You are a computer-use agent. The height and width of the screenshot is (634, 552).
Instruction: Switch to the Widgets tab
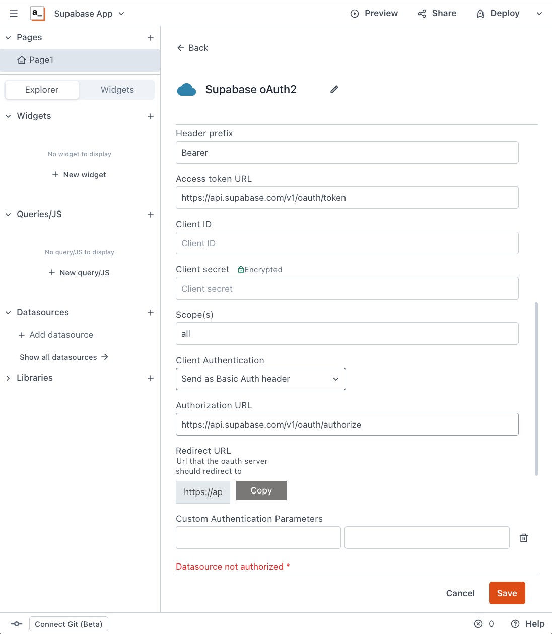pyautogui.click(x=117, y=89)
